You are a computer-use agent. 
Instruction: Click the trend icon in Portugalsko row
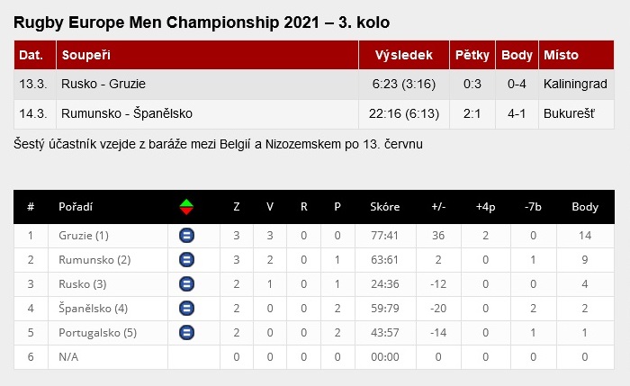click(x=186, y=332)
